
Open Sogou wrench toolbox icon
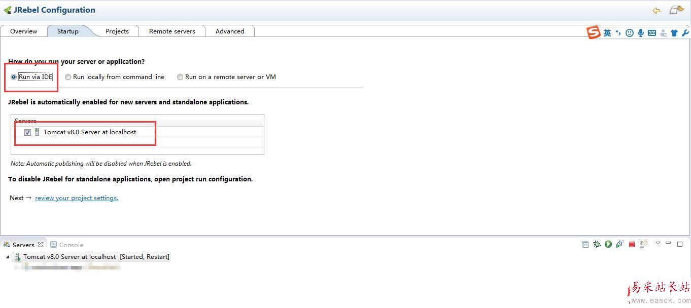[x=685, y=33]
